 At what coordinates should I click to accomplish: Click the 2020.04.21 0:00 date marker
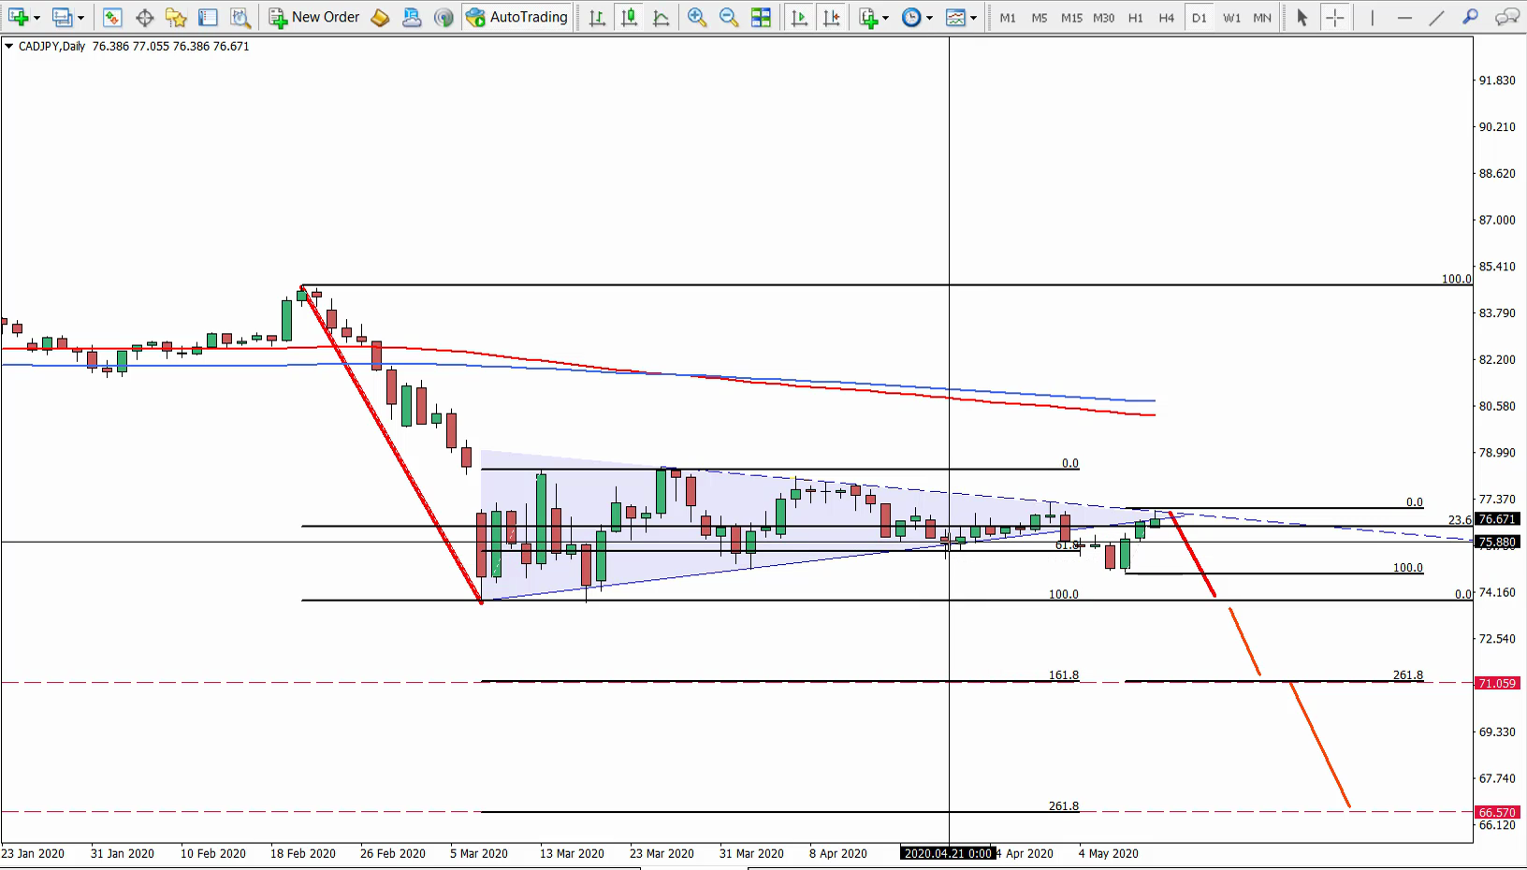[948, 853]
